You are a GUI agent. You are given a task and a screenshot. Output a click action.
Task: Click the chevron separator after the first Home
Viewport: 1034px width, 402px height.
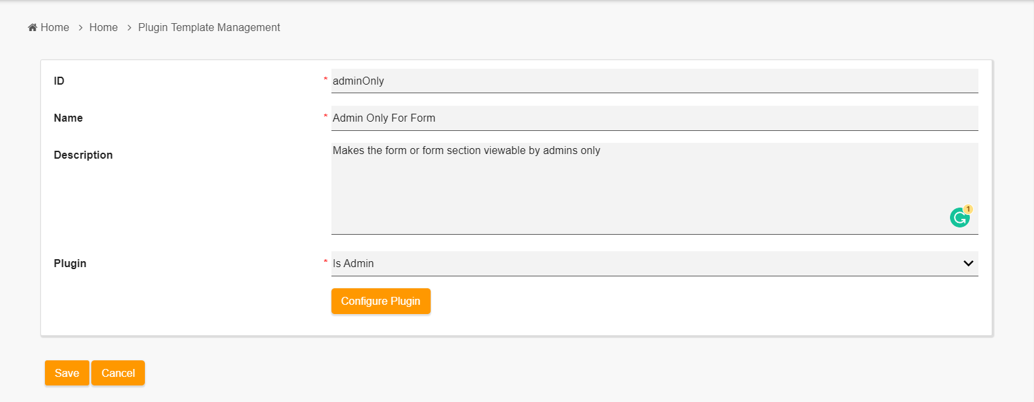pyautogui.click(x=80, y=28)
